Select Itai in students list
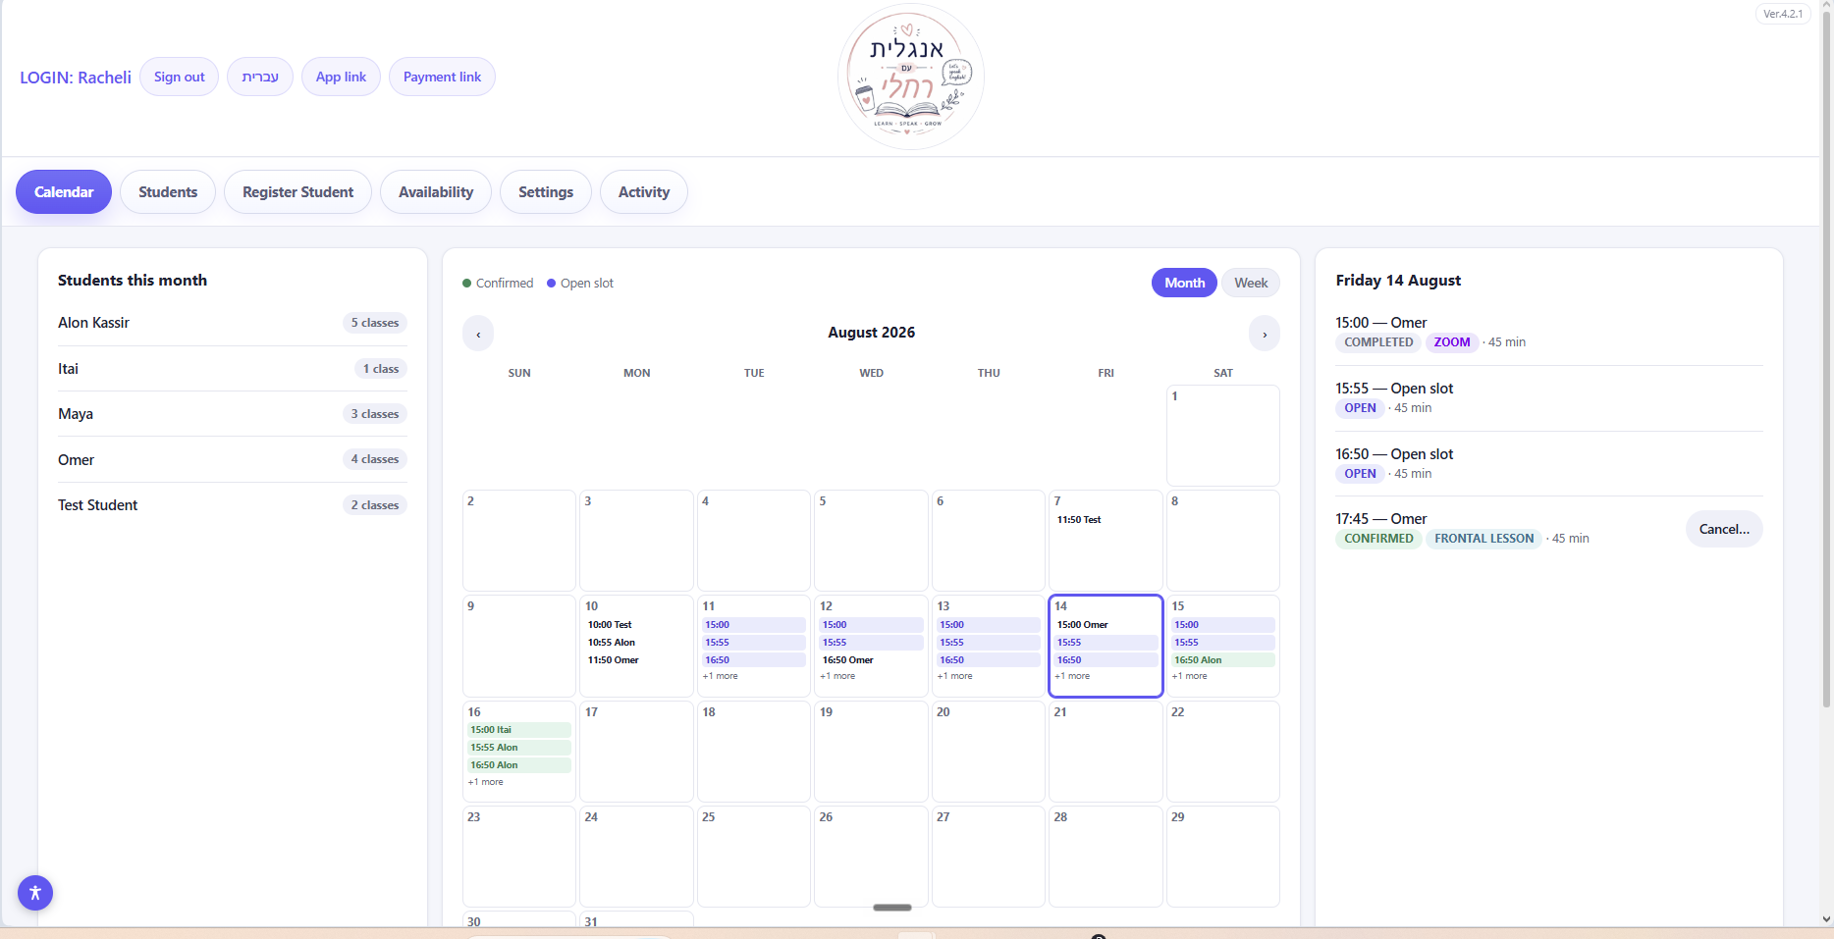 pos(232,369)
